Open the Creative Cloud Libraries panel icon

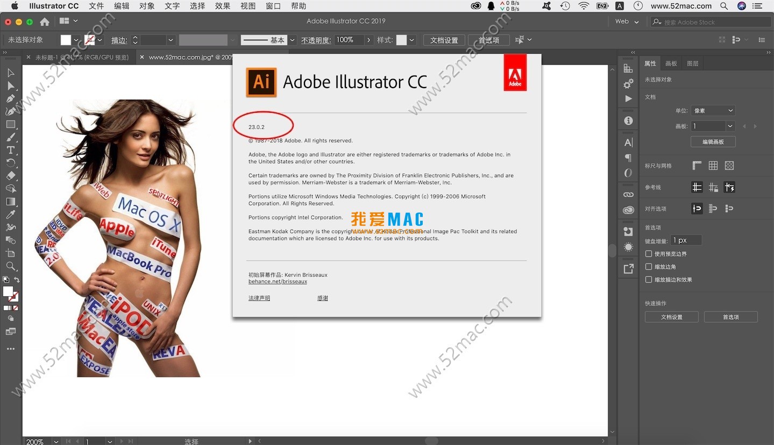pos(628,210)
